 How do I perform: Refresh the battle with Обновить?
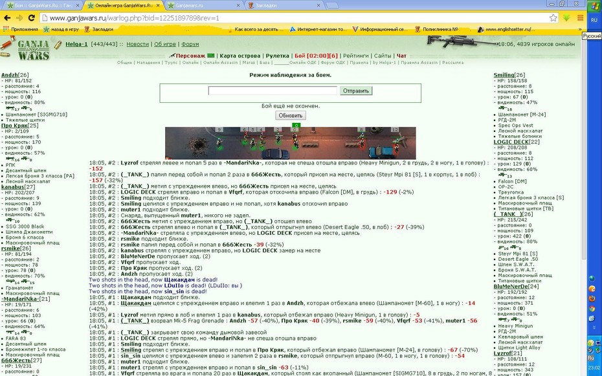coord(290,115)
